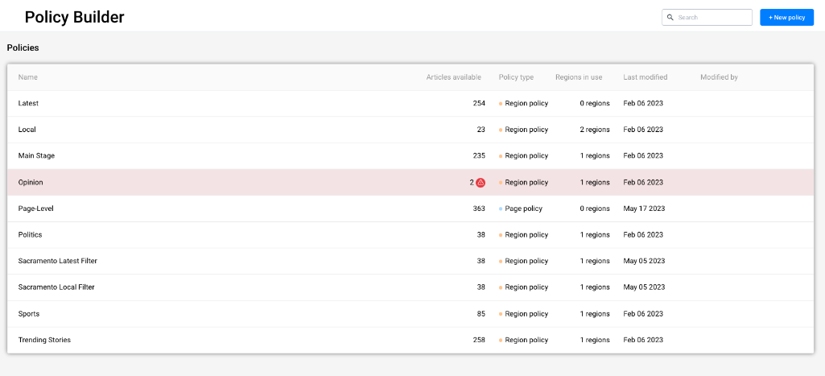This screenshot has width=825, height=376.
Task: Click the orange dot in Latest row
Action: [501, 104]
